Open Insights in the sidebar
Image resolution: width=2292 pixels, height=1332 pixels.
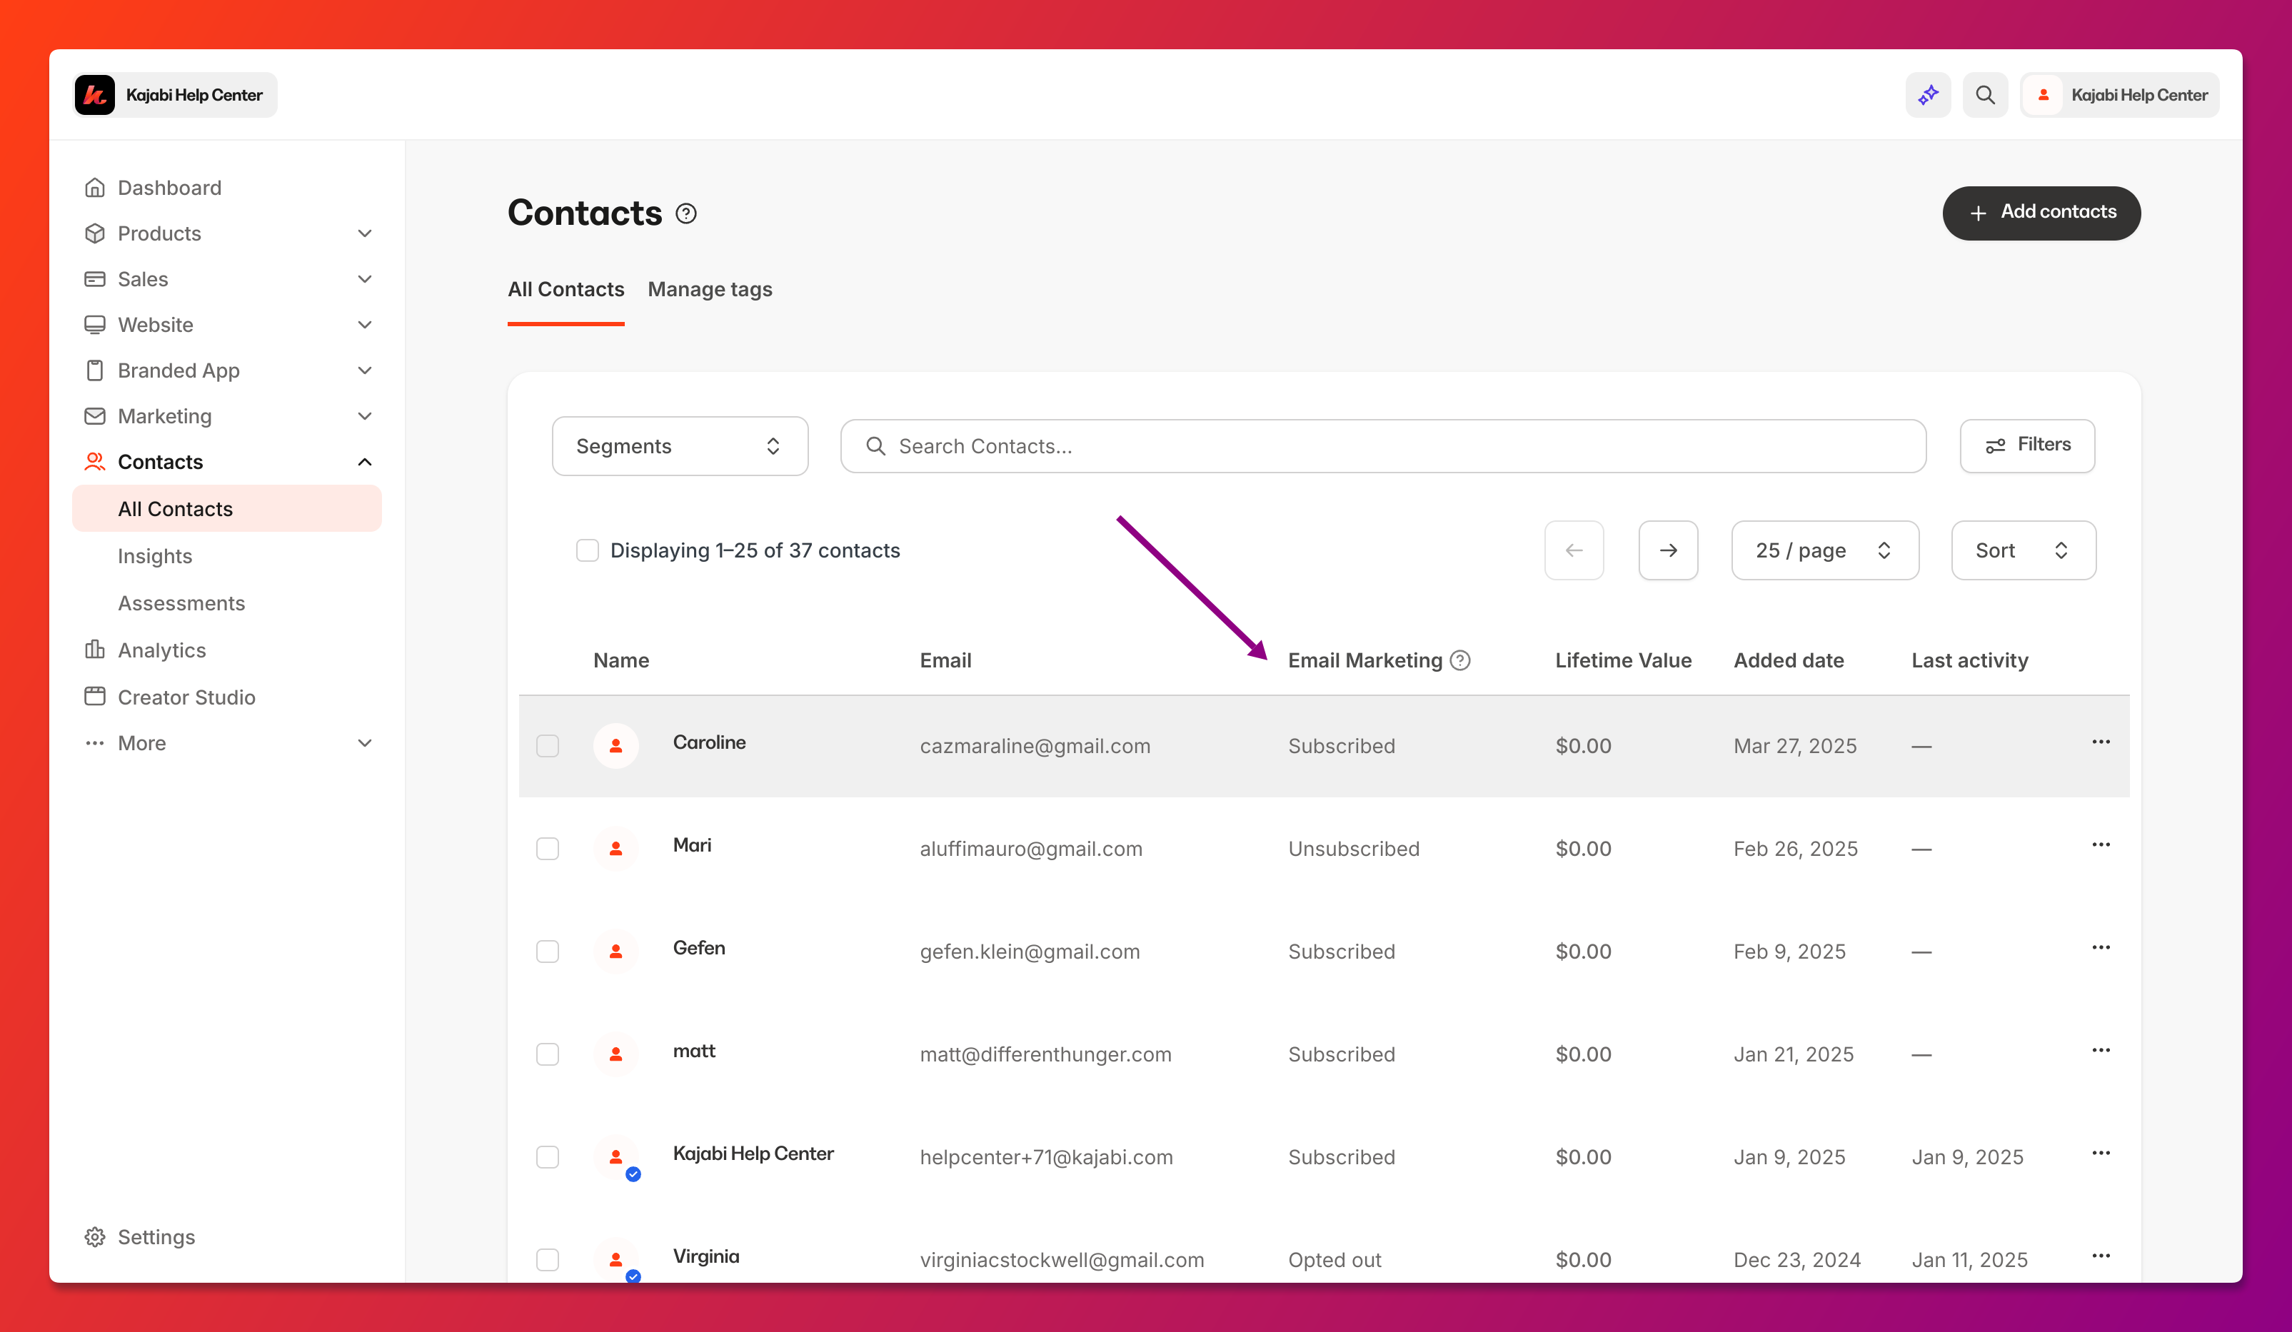pyautogui.click(x=155, y=555)
